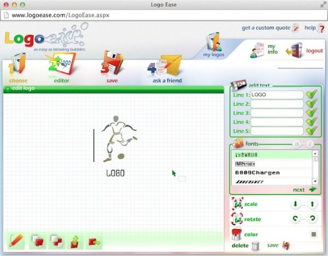
Task: Click the Line 2 text input field
Action: point(277,104)
